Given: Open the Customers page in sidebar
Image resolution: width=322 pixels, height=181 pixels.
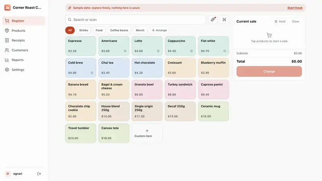Looking at the screenshot, I should click(x=24, y=50).
